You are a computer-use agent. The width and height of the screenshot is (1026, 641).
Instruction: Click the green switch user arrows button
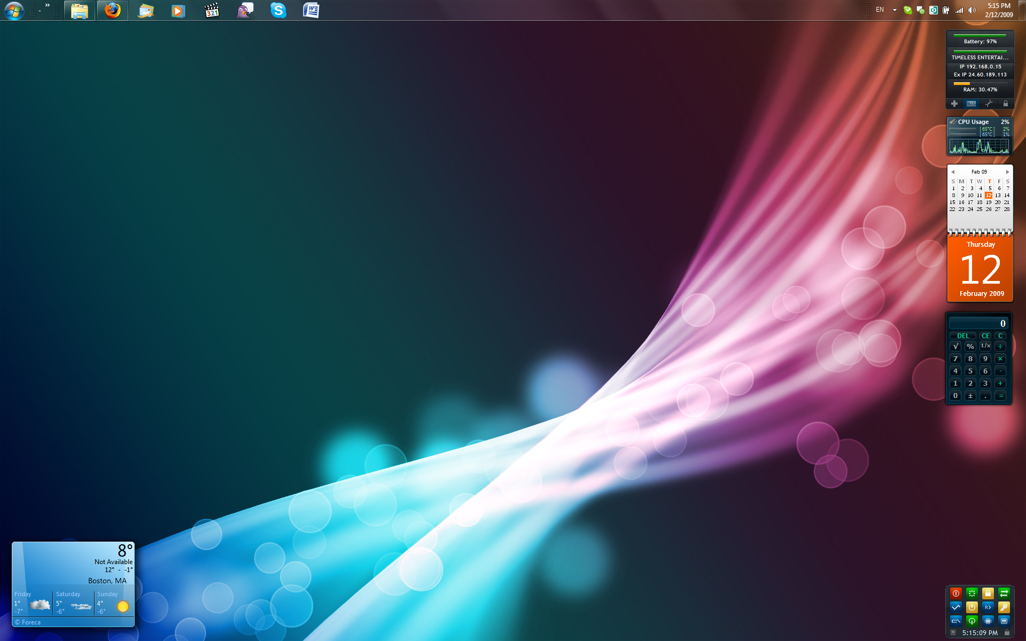pos(1004,593)
